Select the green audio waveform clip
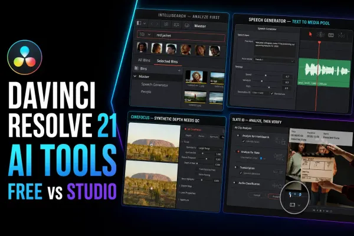This screenshot has width=354, height=236. 324,73
